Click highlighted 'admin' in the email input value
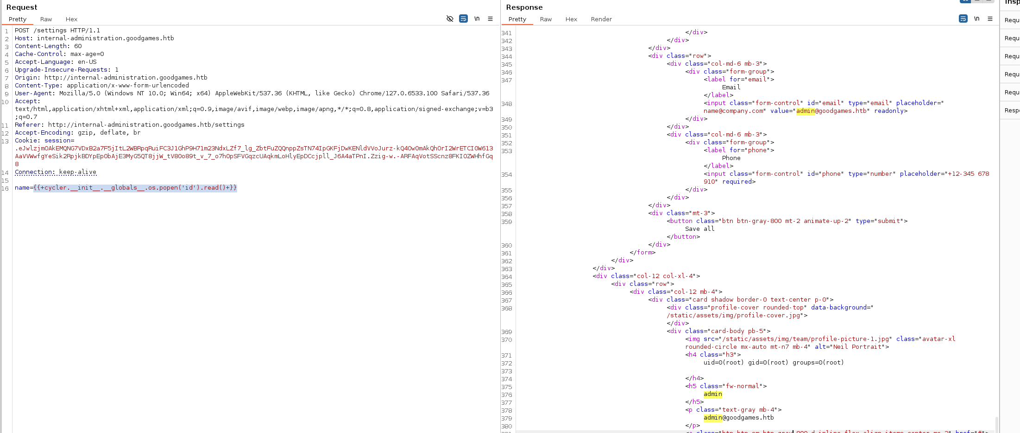The height and width of the screenshot is (433, 1020). [x=806, y=111]
